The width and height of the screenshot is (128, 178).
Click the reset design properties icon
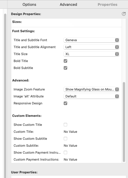(x=124, y=14)
